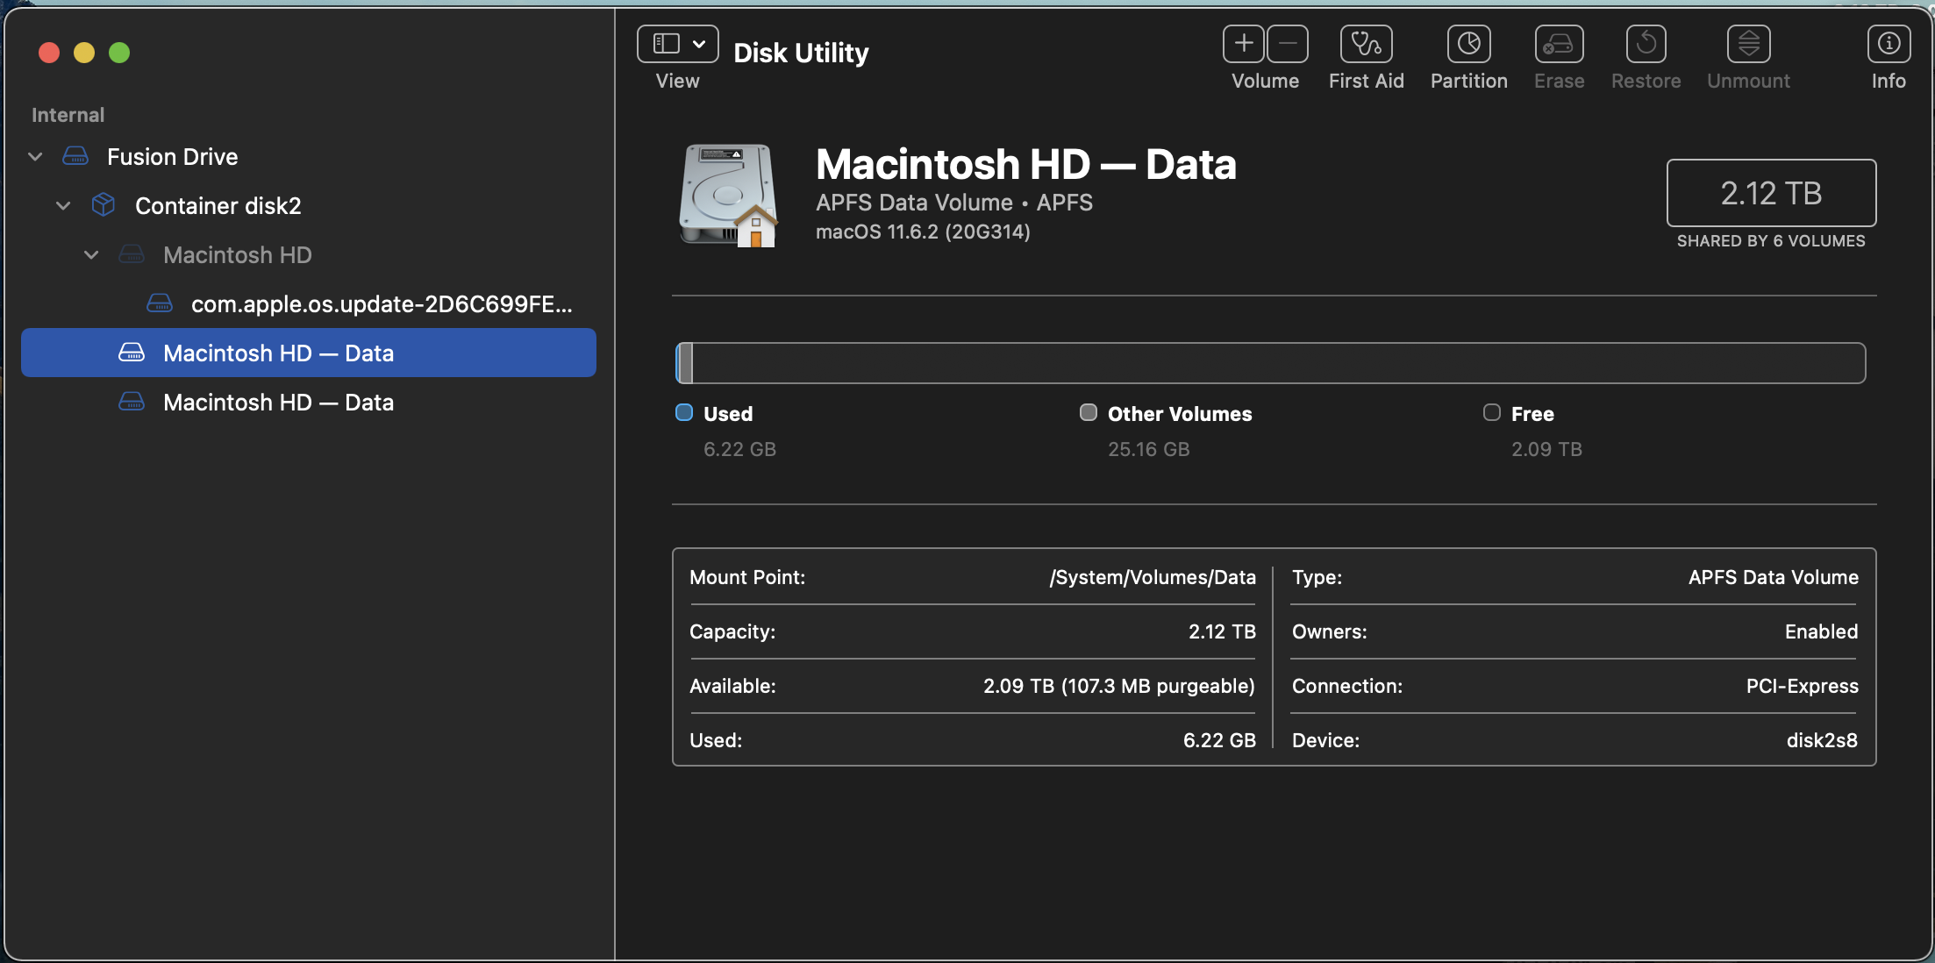This screenshot has height=963, width=1935.
Task: Click the Info toolbar icon
Action: pyautogui.click(x=1888, y=44)
